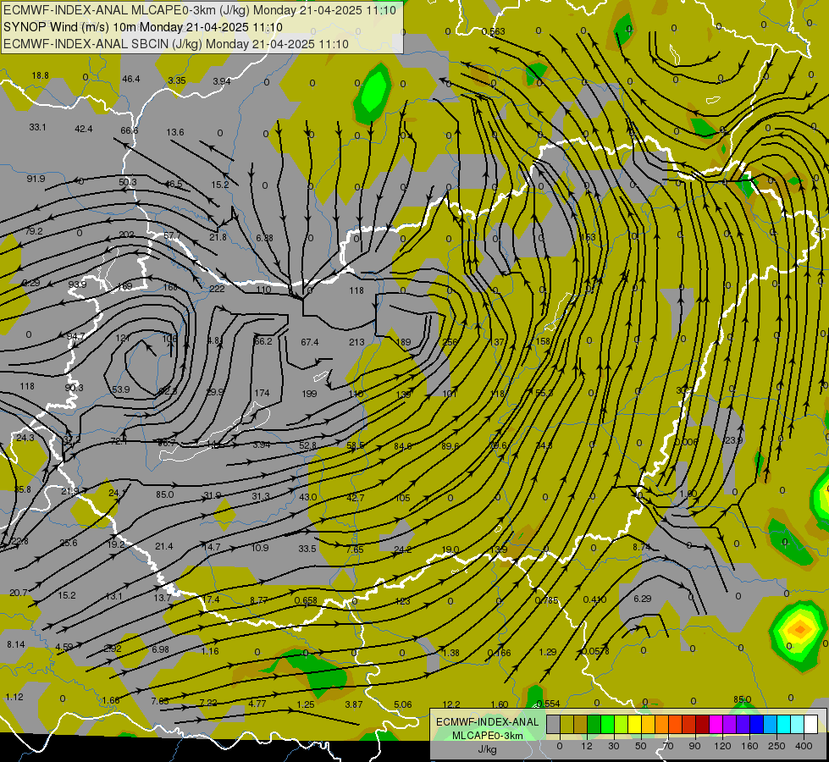Click the grid value 21.4

164,546
